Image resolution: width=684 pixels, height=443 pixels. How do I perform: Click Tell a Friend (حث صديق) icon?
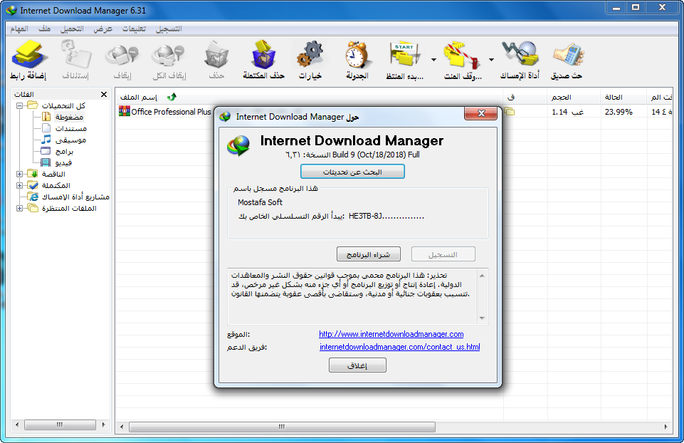coord(567,60)
